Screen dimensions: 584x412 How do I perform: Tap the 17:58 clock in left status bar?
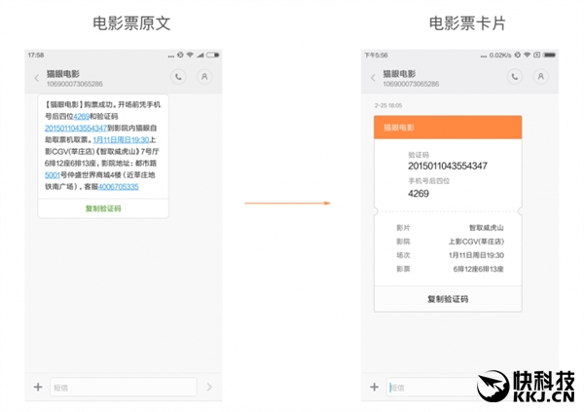point(36,56)
